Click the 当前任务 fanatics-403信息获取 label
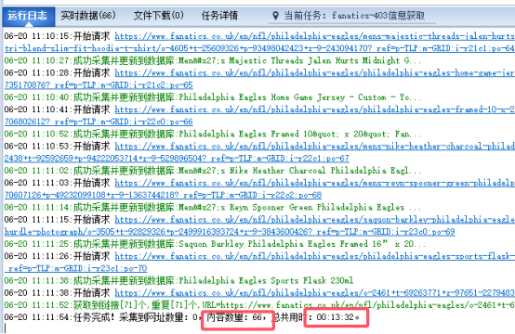The image size is (515, 334). pyautogui.click(x=354, y=16)
